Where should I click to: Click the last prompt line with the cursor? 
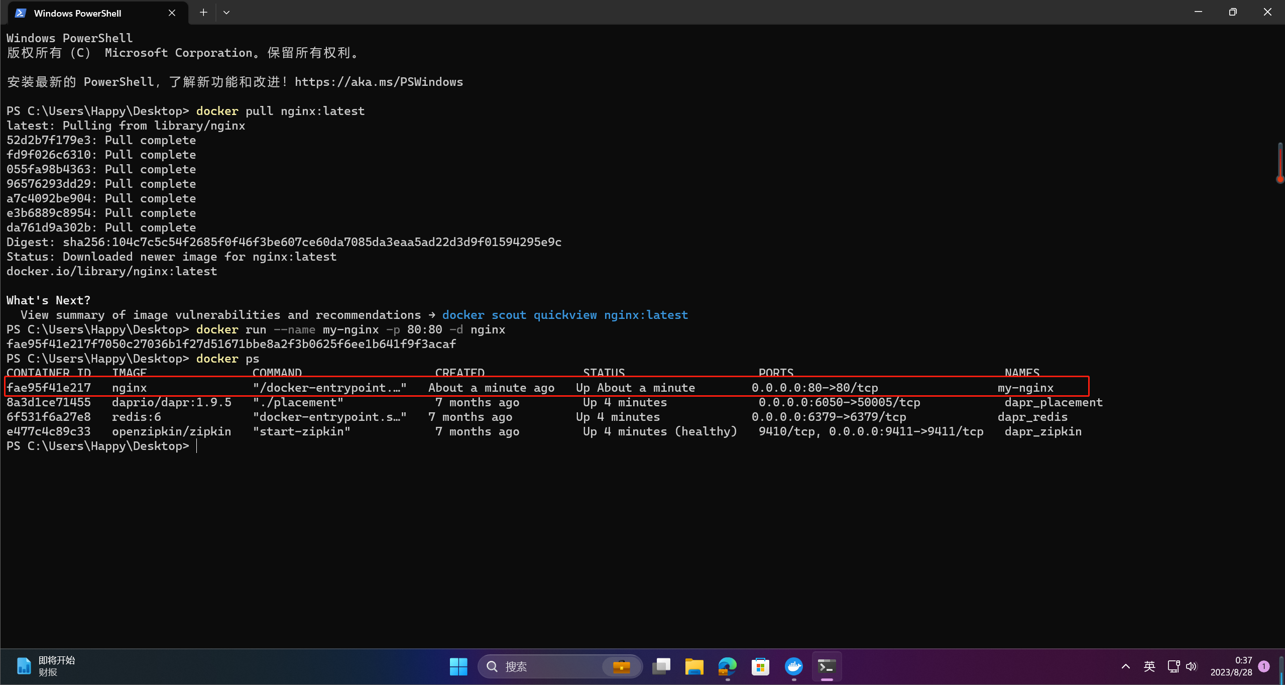[x=101, y=446]
